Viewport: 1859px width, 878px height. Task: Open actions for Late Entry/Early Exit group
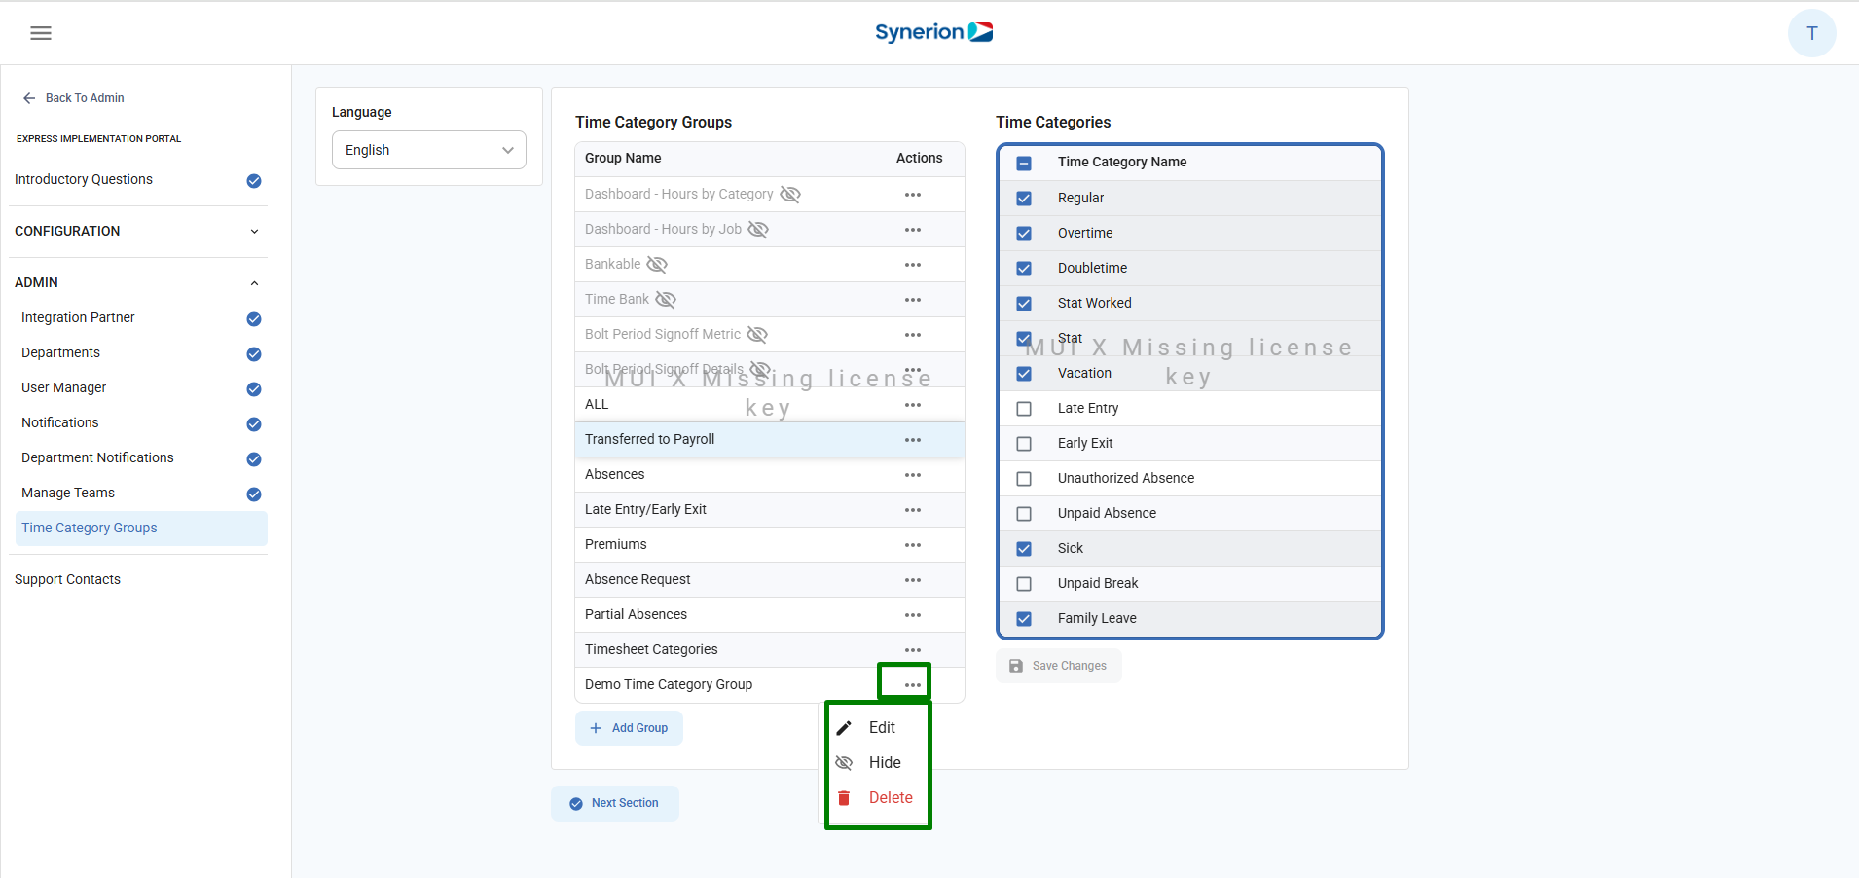pos(912,510)
